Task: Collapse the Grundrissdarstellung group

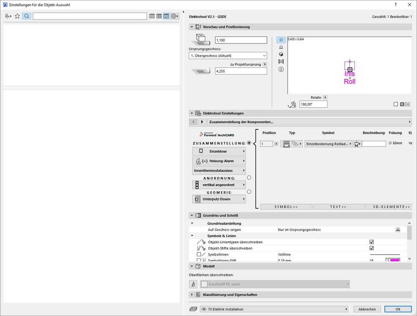Action: tap(192, 223)
